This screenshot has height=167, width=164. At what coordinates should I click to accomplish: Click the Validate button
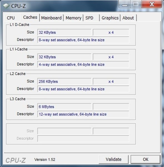[114, 159]
